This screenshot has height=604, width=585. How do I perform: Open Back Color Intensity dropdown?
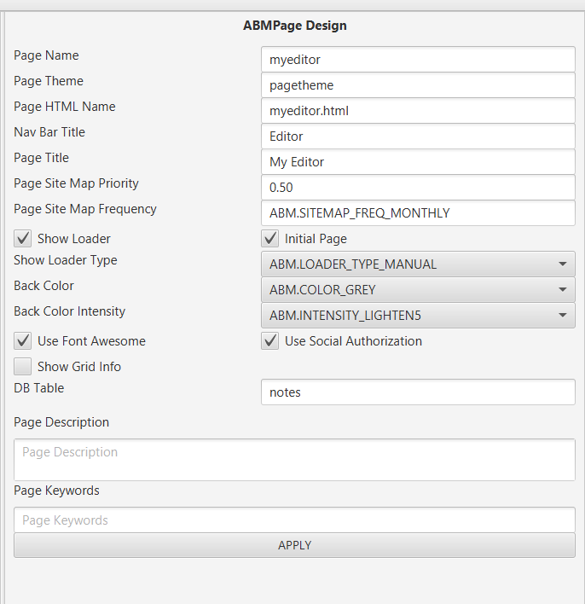pyautogui.click(x=418, y=316)
